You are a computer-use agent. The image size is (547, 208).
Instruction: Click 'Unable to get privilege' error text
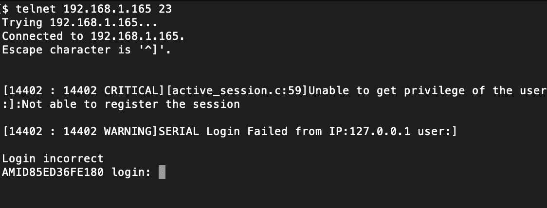point(387,91)
